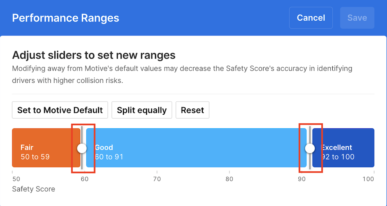Click the 100 tick label on axis
This screenshot has width=387, height=206.
pyautogui.click(x=368, y=179)
